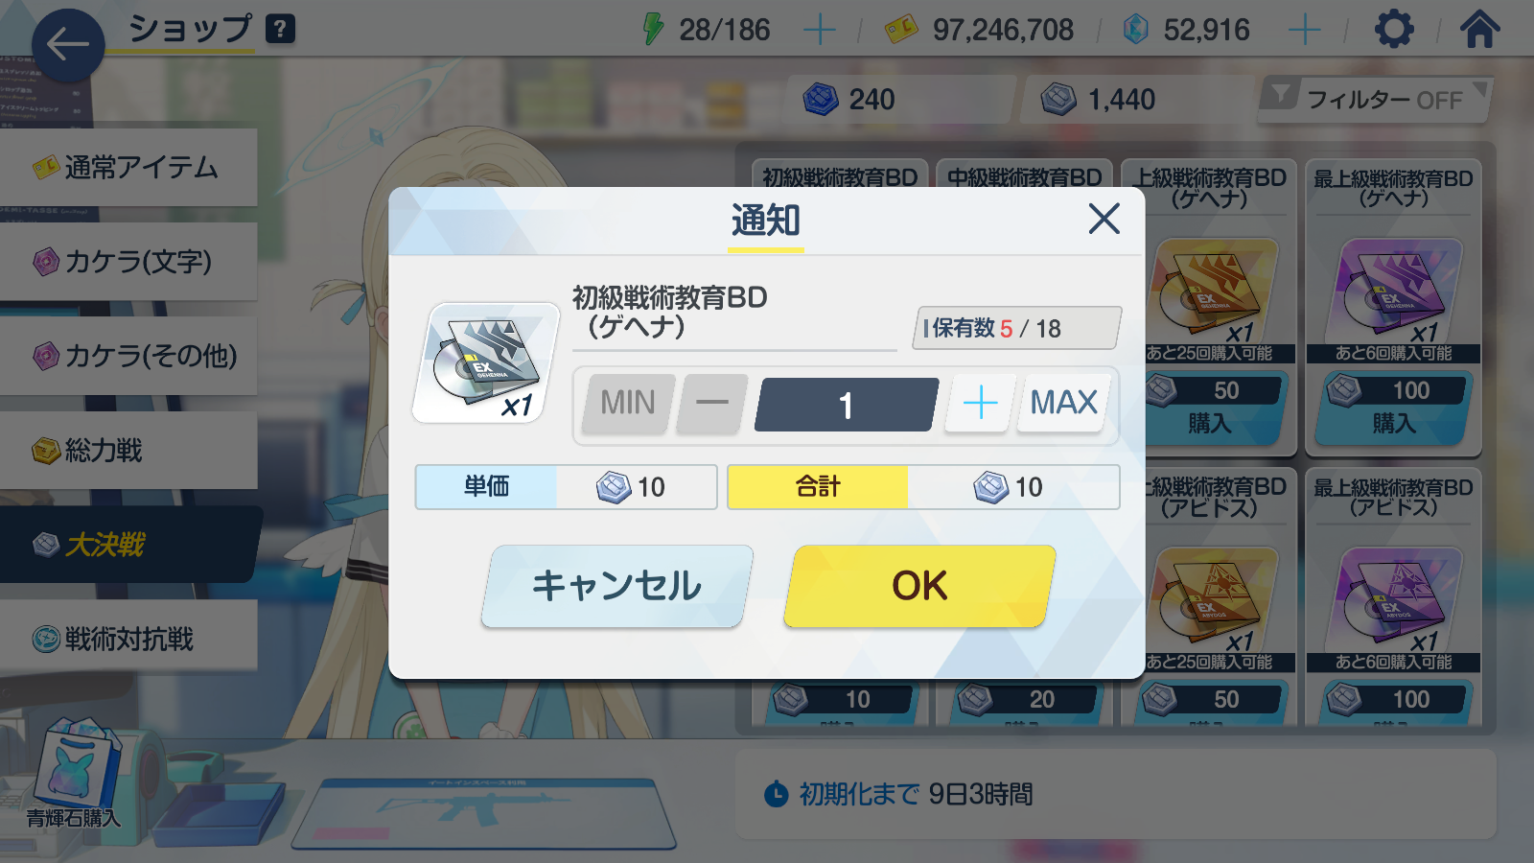Increase the purchase quantity with plus

pos(980,403)
